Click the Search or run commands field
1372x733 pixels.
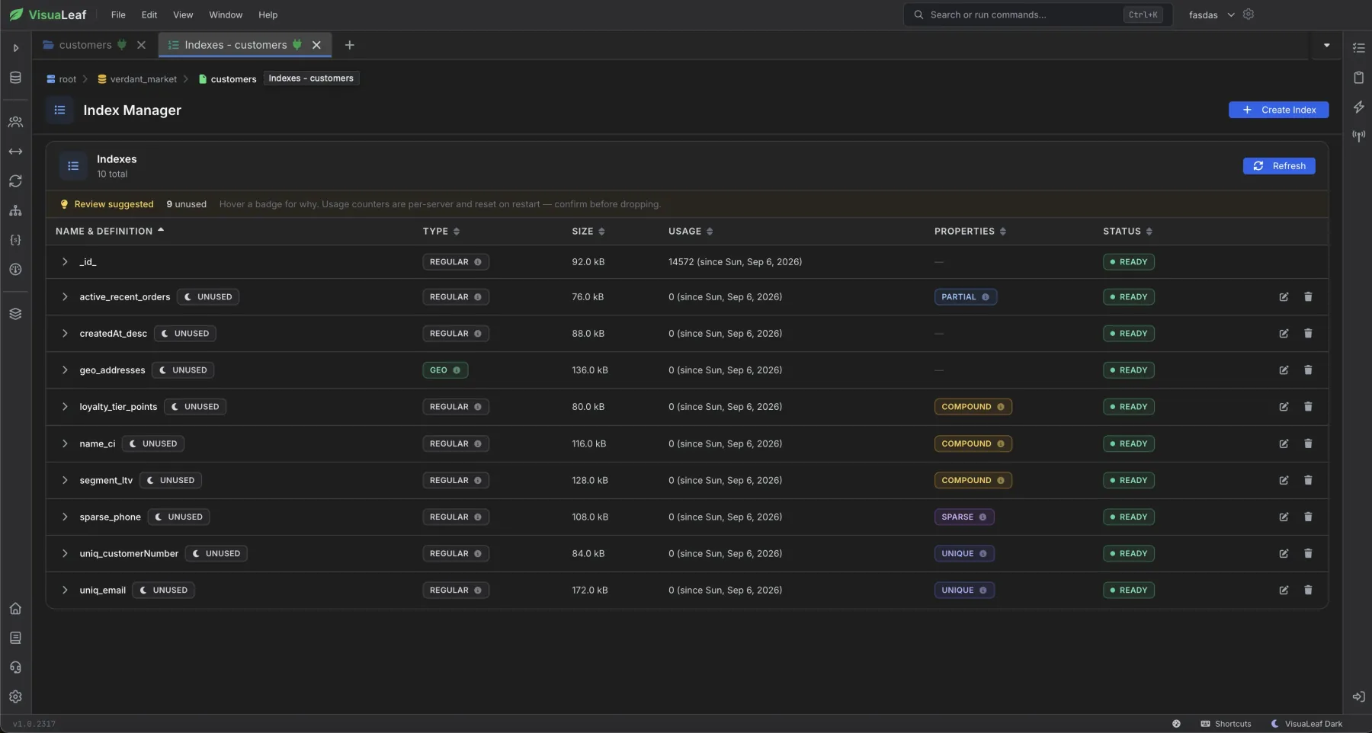tap(1036, 14)
